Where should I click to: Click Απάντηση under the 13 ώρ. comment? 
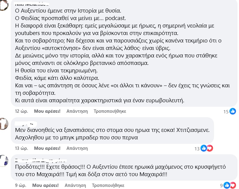point(77,148)
